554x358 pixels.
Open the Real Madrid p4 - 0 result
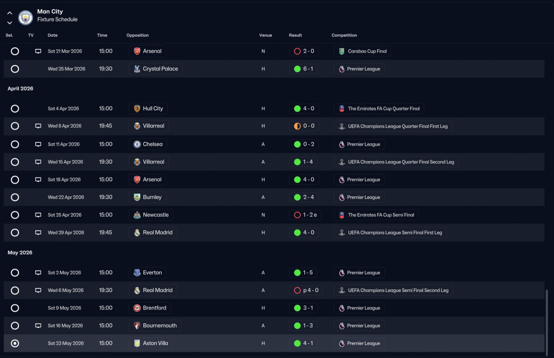[306, 290]
